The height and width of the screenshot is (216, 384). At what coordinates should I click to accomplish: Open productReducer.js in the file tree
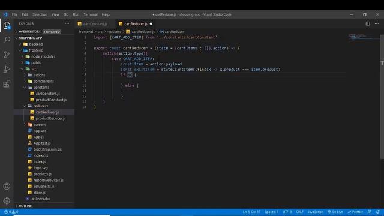pos(50,118)
